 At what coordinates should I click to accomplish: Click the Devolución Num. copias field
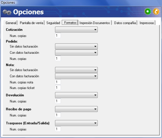coord(58,101)
